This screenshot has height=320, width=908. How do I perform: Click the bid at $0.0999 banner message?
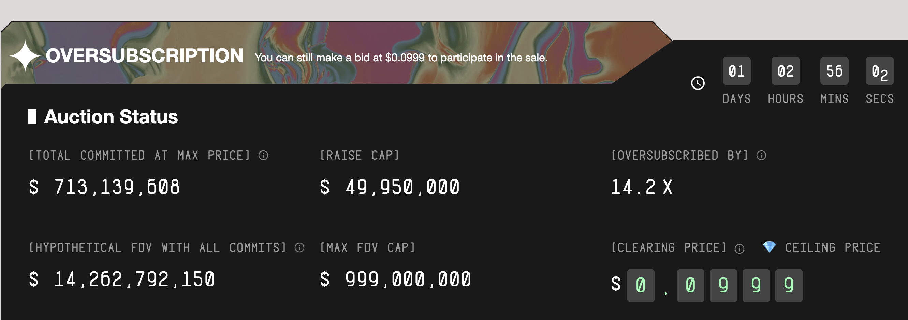(401, 58)
